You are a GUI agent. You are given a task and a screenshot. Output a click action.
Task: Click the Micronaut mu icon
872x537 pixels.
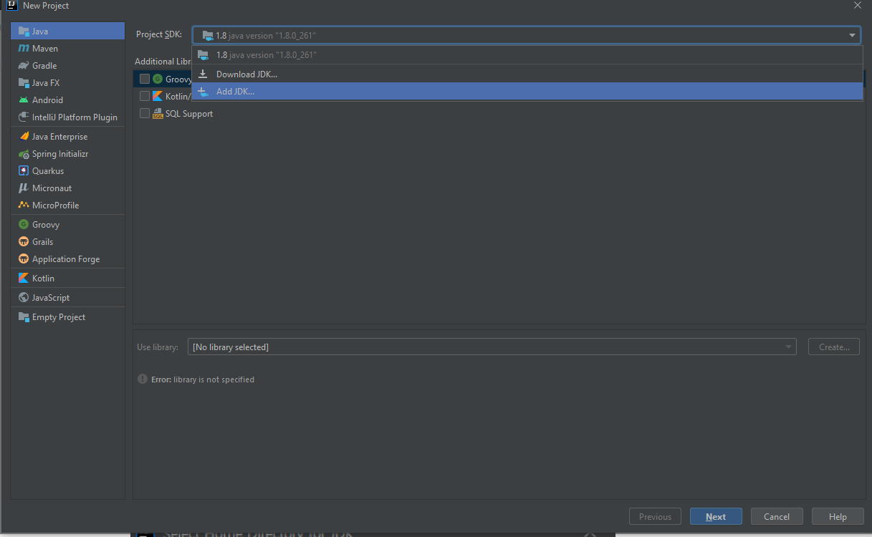coord(24,188)
